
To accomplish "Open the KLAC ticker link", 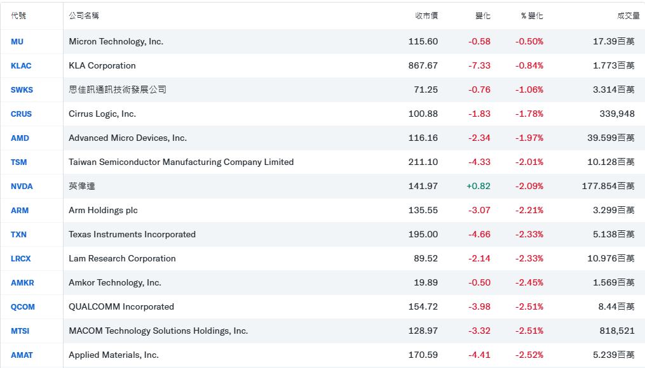I will click(21, 66).
